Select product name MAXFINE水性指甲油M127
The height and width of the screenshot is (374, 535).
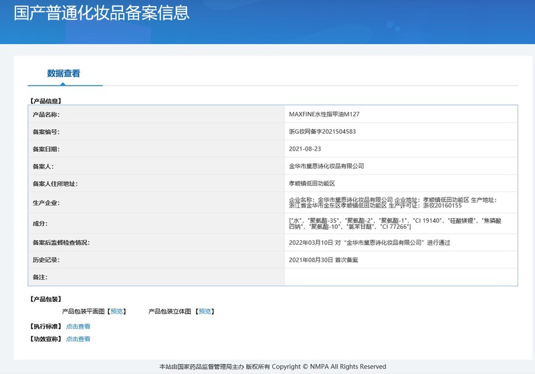click(x=324, y=114)
